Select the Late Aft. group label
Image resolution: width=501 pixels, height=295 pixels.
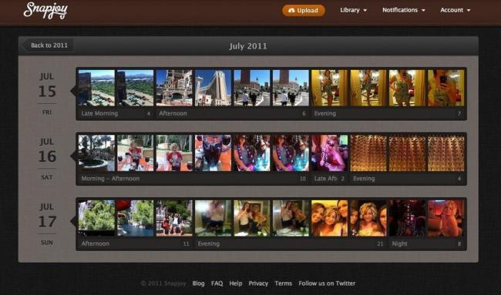[325, 179]
